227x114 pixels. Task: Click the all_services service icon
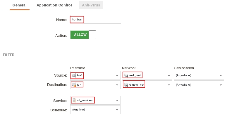(x=74, y=100)
